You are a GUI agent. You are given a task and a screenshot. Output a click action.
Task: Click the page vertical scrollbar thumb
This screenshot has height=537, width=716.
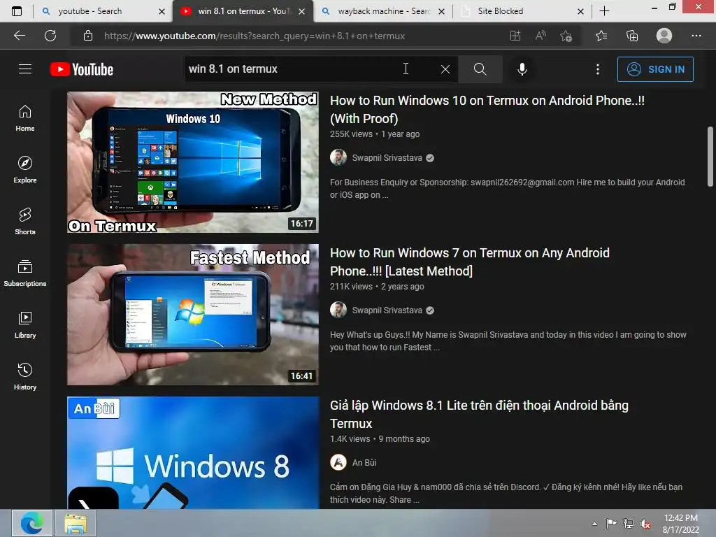pyautogui.click(x=710, y=156)
